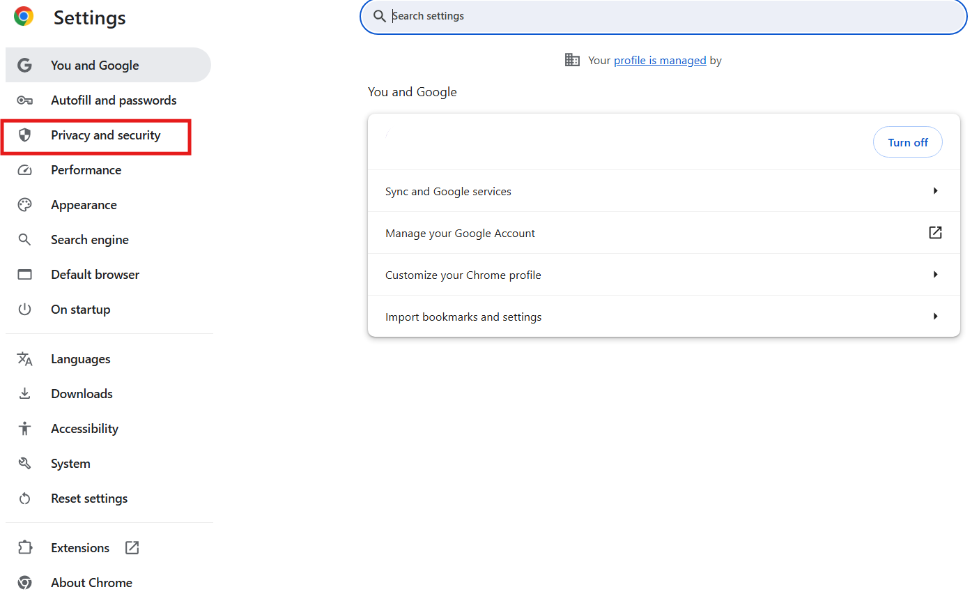The height and width of the screenshot is (608, 979).
Task: Expand Customize your Chrome profile arrow
Action: click(935, 275)
